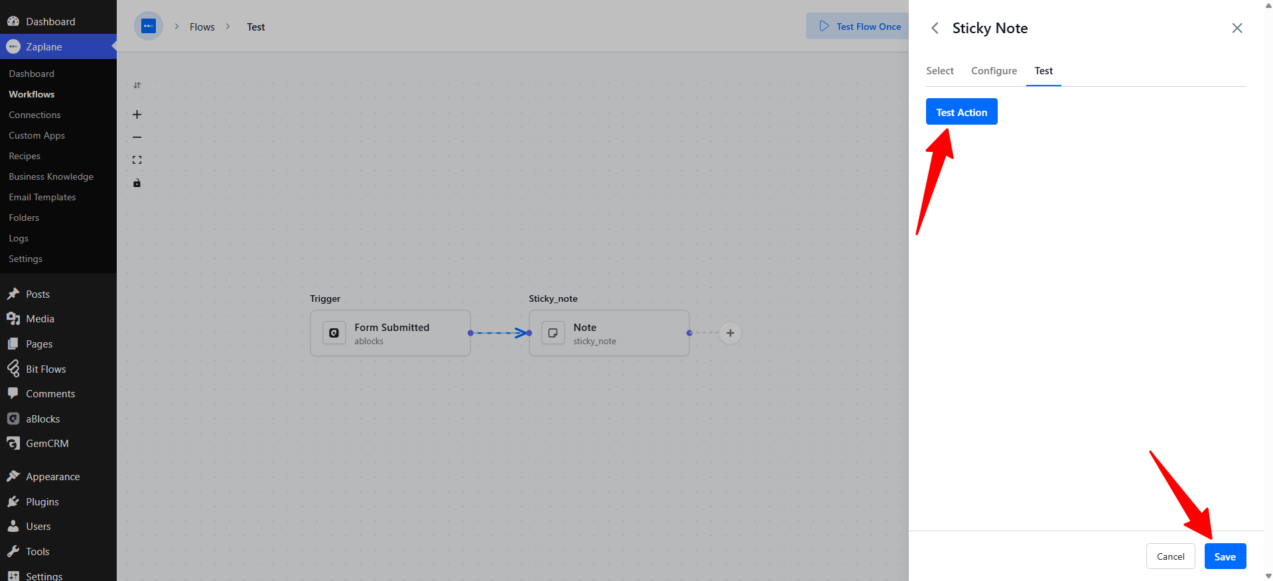Switch to the Test tab
This screenshot has width=1273, height=581.
(x=1043, y=71)
